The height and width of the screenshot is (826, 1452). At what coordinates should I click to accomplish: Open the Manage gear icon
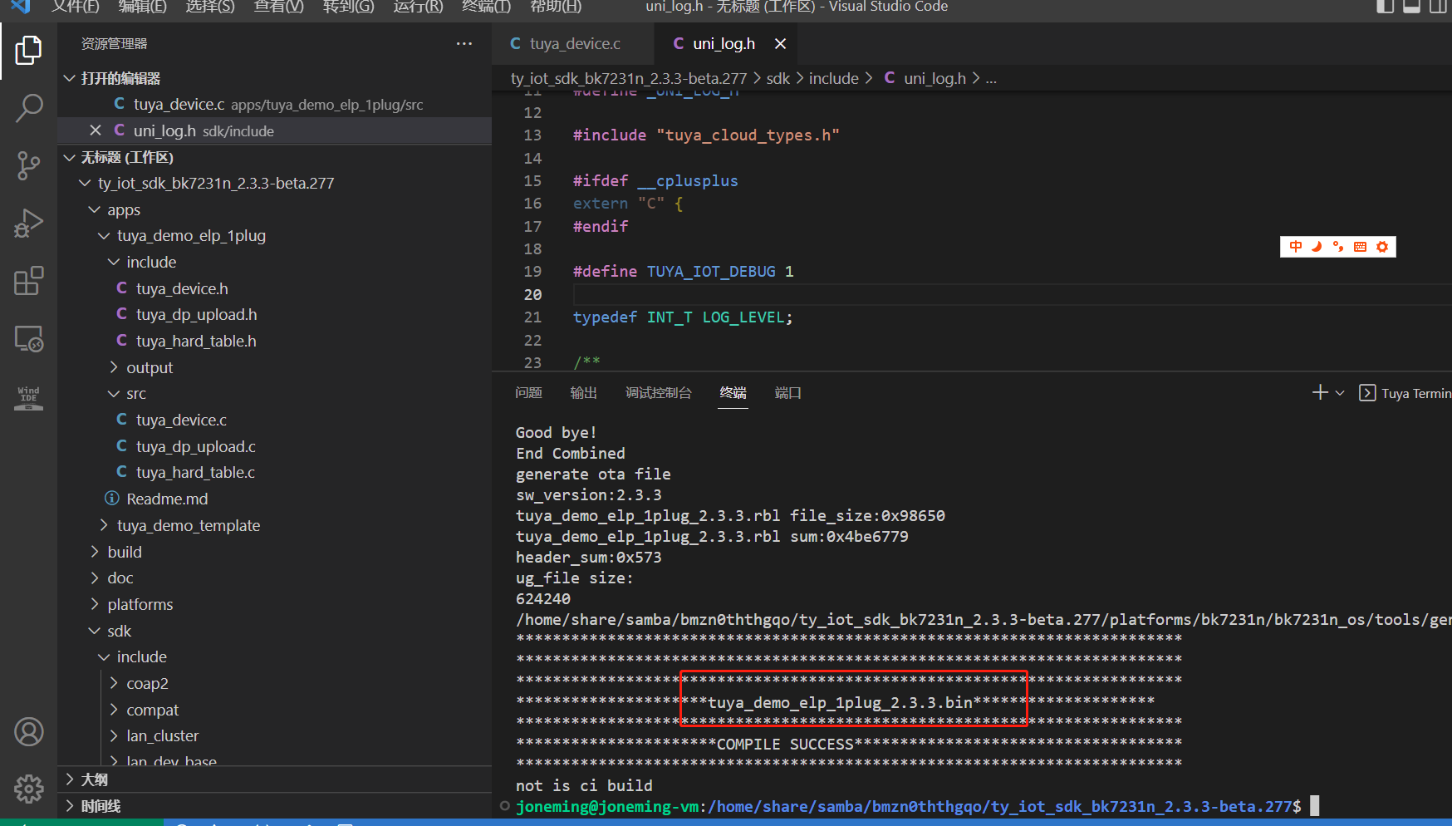click(28, 789)
